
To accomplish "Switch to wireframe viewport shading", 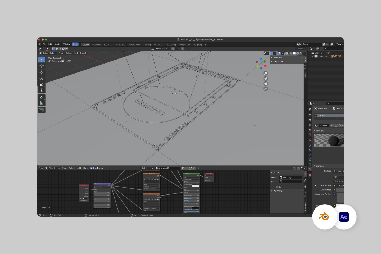I will (291, 53).
